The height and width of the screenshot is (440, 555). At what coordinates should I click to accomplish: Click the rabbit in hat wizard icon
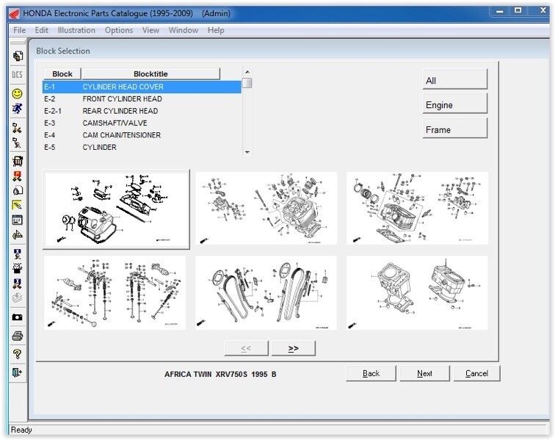click(x=18, y=268)
